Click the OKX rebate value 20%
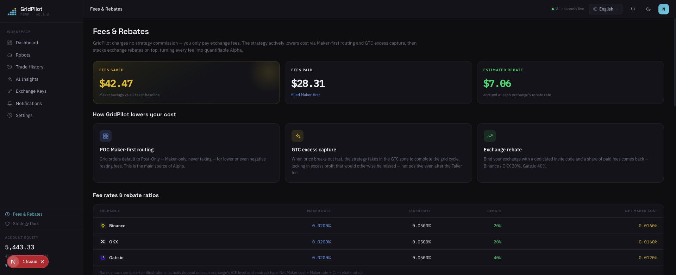 [x=497, y=242]
